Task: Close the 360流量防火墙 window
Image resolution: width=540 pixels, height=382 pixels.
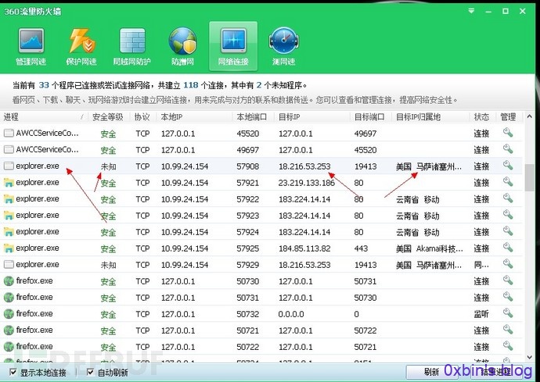Action: pos(523,11)
